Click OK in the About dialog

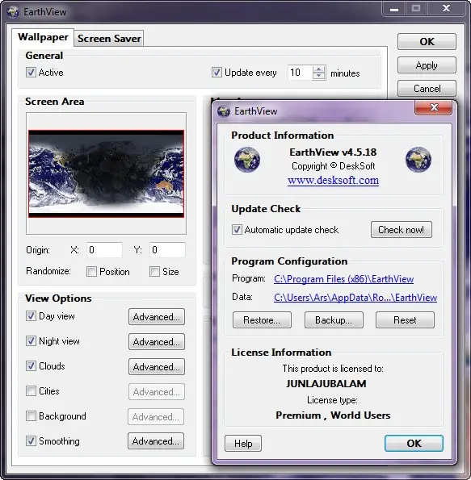tap(414, 444)
